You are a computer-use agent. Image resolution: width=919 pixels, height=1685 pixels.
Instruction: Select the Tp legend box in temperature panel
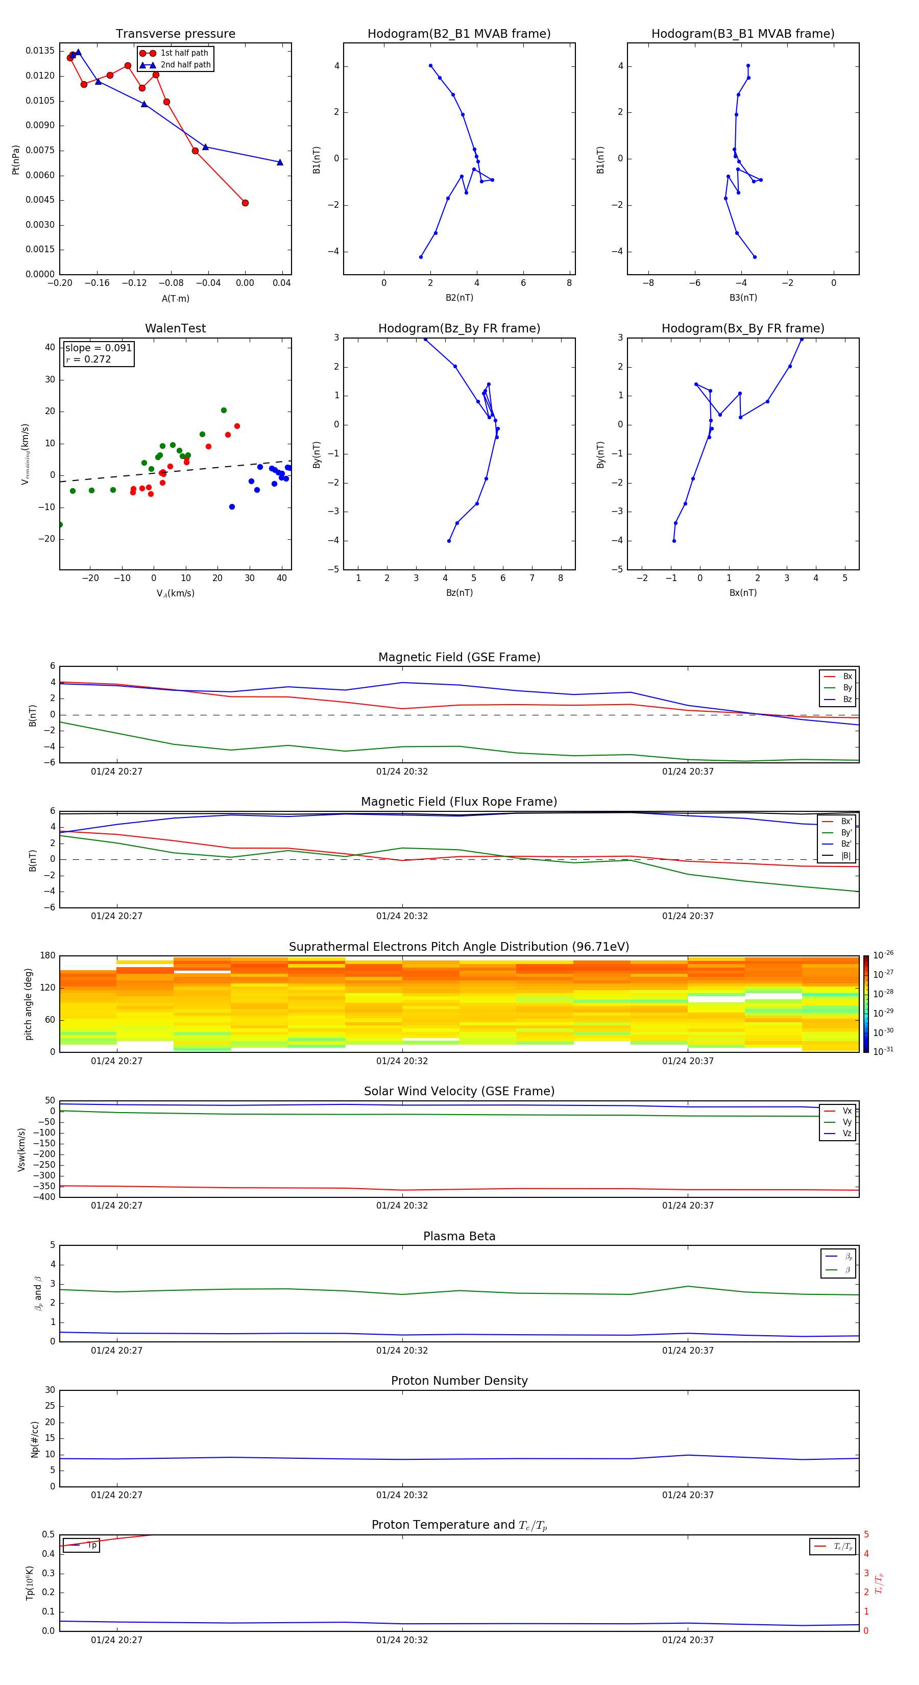[x=81, y=1545]
